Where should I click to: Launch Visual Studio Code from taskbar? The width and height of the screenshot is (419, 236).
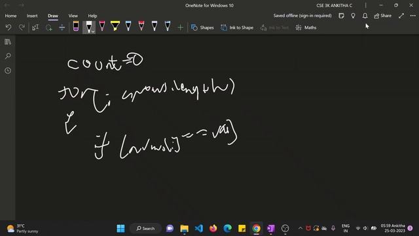click(198, 229)
